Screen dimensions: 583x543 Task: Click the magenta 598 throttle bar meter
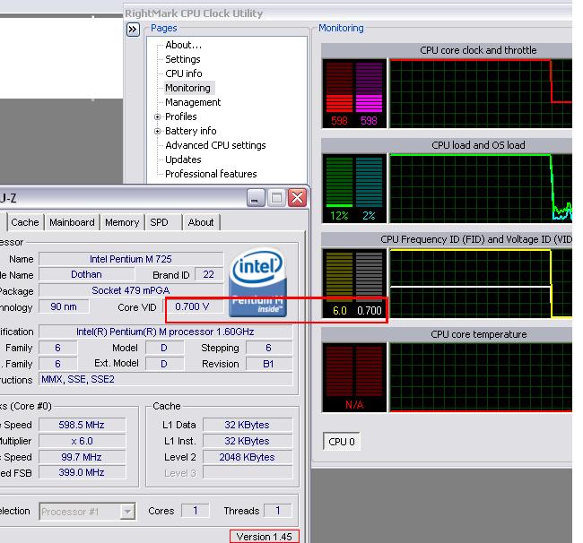[369, 93]
